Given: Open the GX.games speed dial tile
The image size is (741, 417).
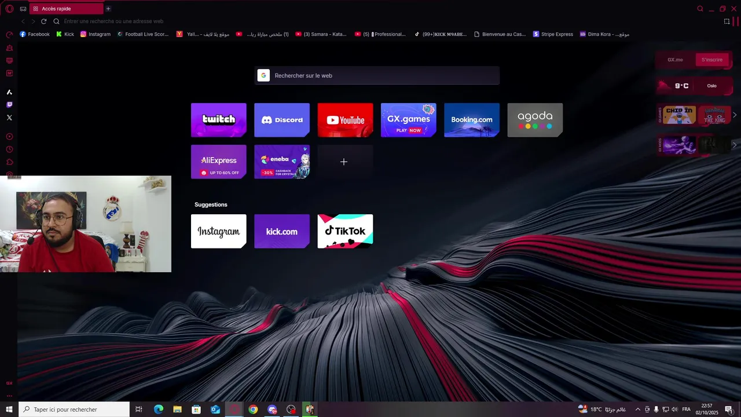Looking at the screenshot, I should (x=409, y=120).
